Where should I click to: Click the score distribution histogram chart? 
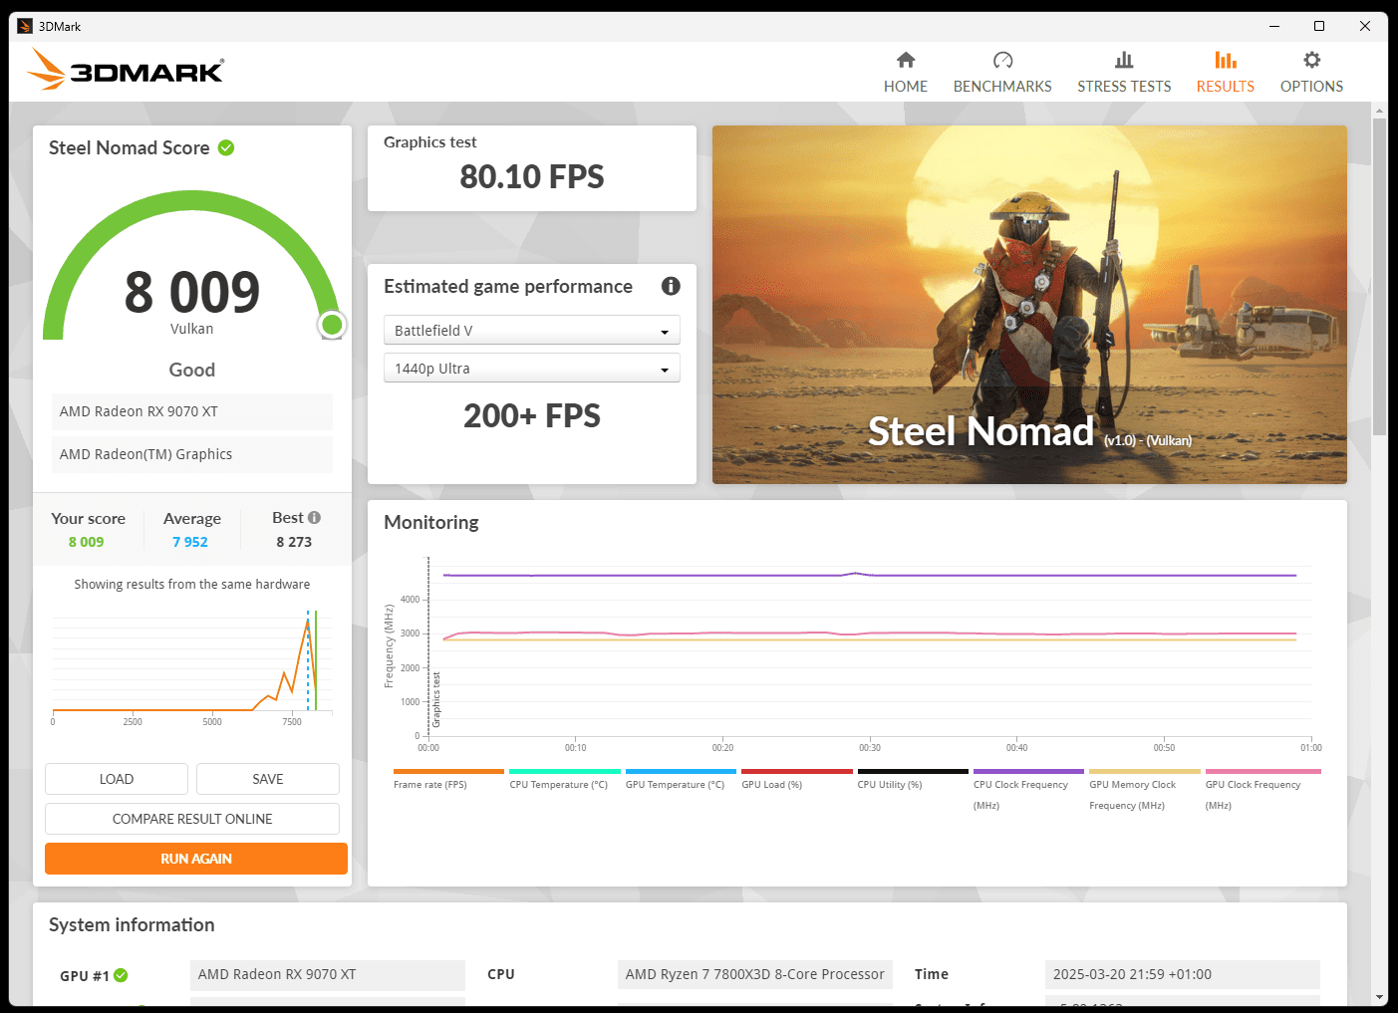click(x=192, y=665)
